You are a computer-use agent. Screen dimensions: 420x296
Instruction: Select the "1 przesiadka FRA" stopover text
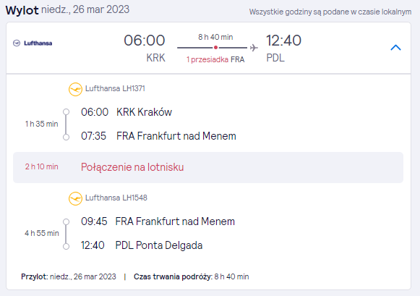pos(215,59)
